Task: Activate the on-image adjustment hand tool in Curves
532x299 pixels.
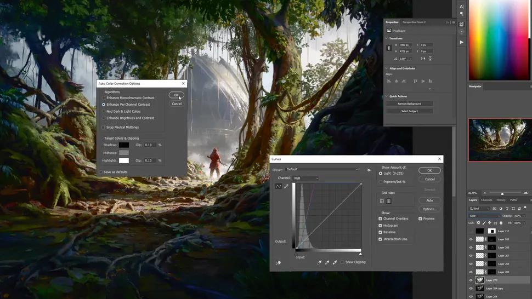Action: (279, 263)
